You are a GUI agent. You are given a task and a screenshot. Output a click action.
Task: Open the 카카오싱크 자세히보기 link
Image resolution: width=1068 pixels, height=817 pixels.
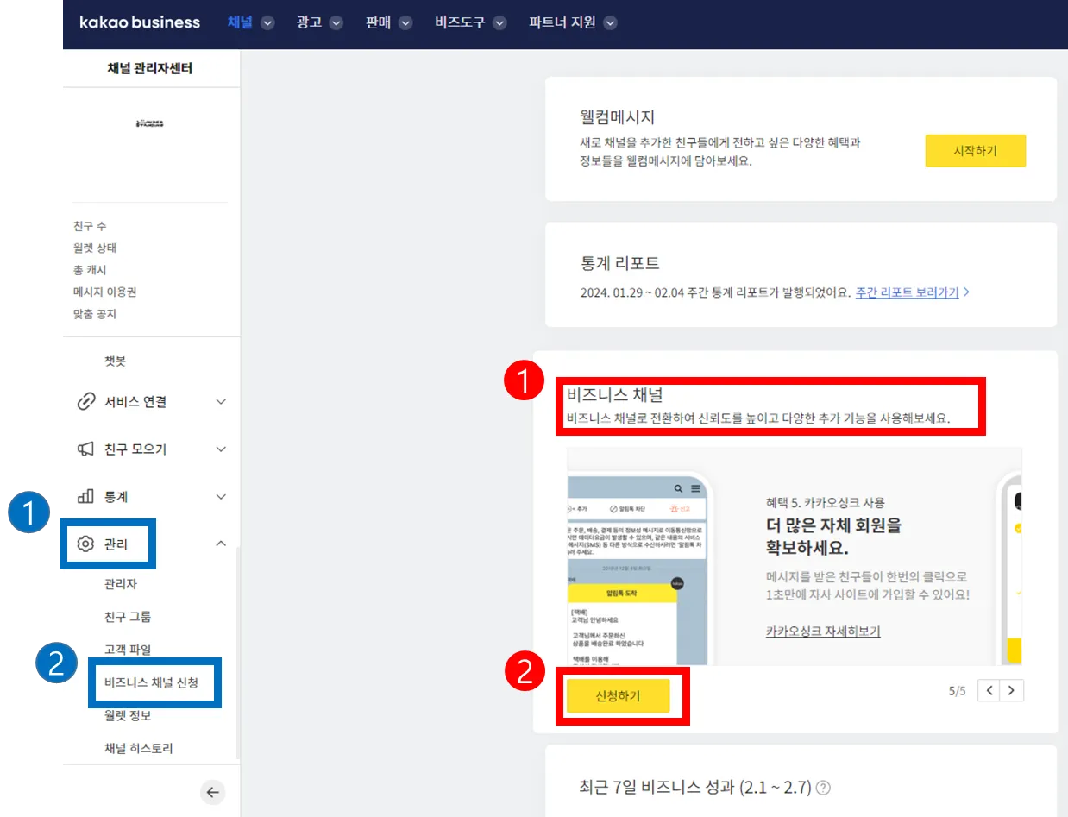pyautogui.click(x=823, y=632)
